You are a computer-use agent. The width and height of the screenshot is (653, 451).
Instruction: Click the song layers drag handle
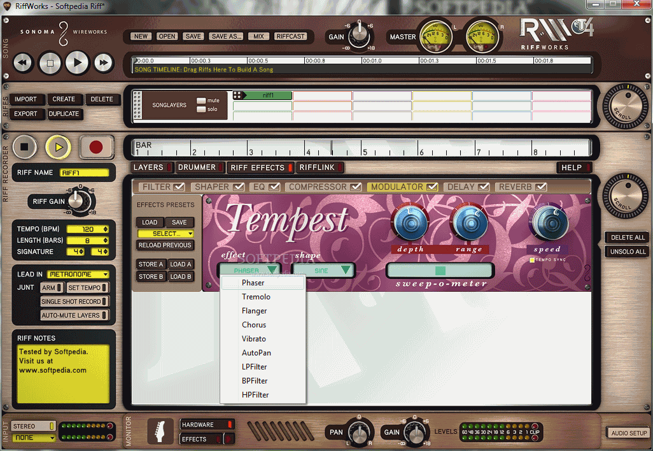tap(137, 106)
